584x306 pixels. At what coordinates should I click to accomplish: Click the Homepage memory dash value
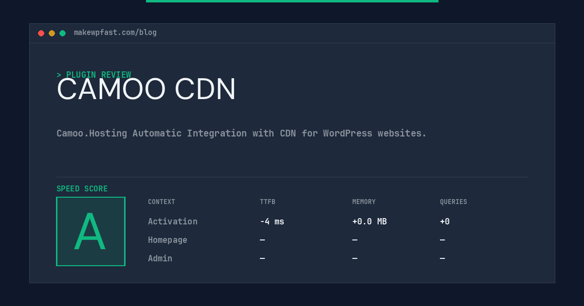pos(355,240)
